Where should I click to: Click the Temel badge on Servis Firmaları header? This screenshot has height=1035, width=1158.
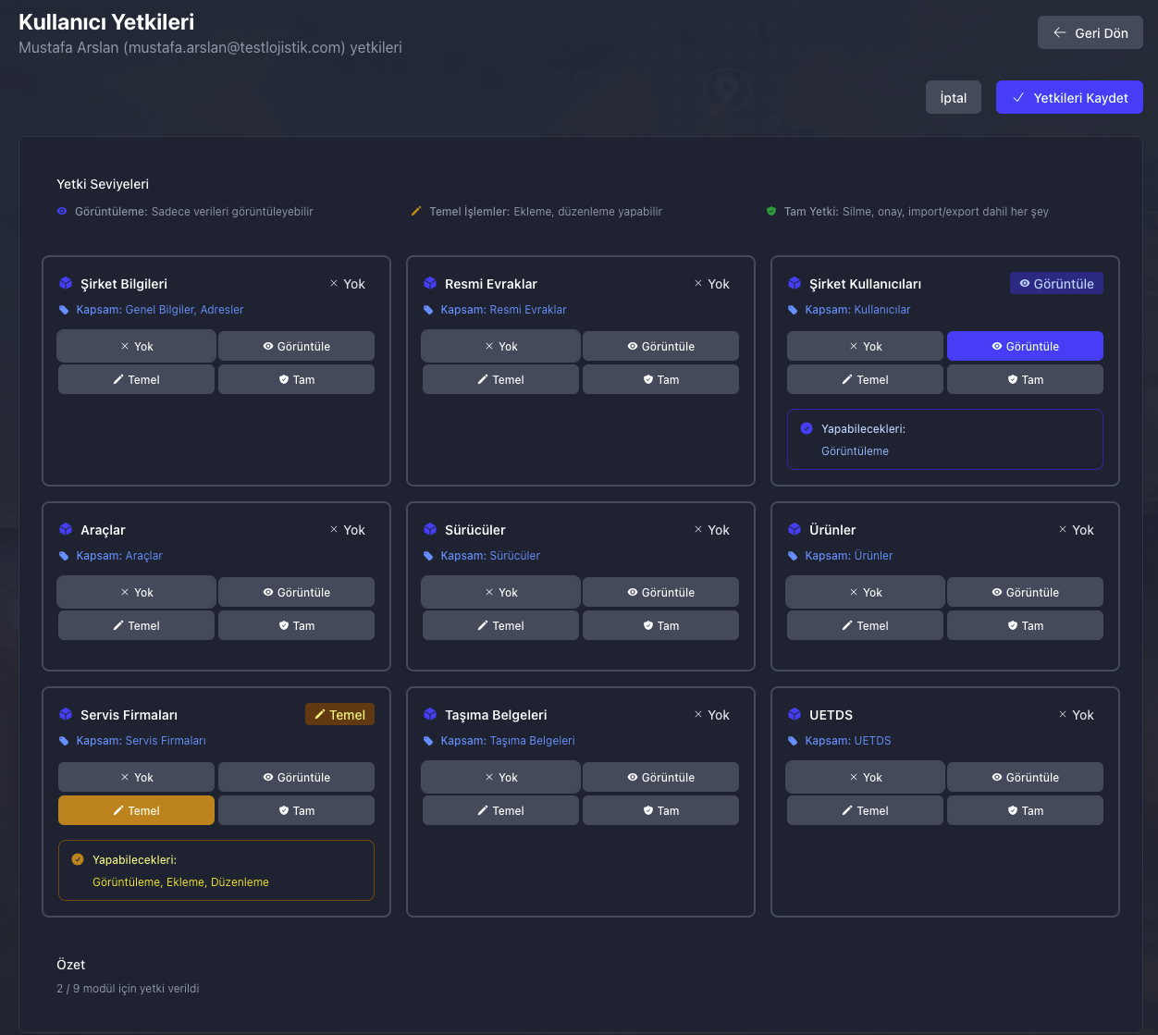[x=339, y=715]
